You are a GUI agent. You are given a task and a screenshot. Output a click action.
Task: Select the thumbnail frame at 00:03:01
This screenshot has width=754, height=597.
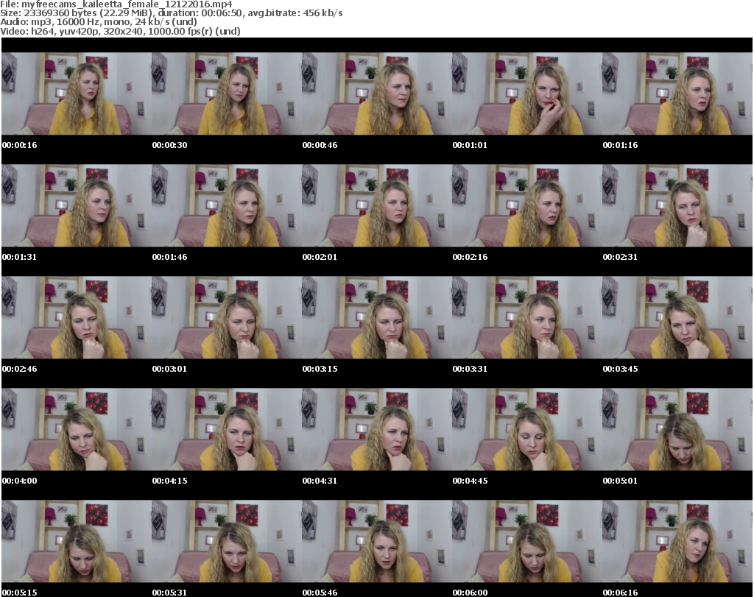pyautogui.click(x=227, y=317)
